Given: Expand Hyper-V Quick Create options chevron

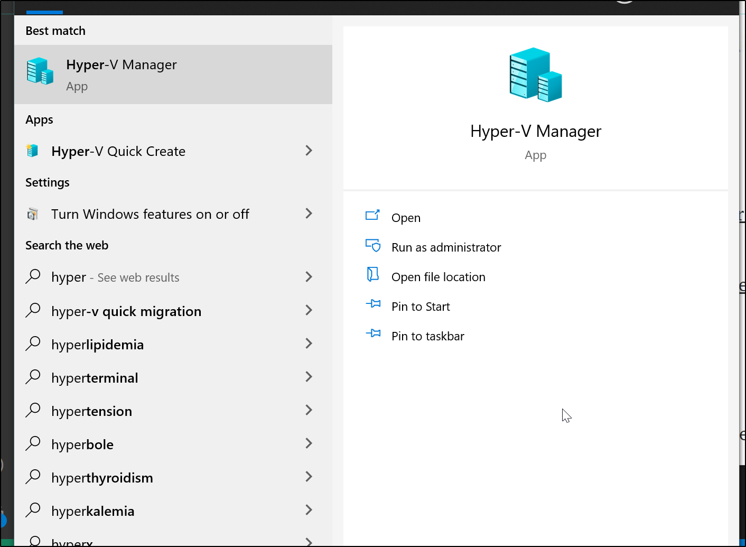Looking at the screenshot, I should [309, 151].
